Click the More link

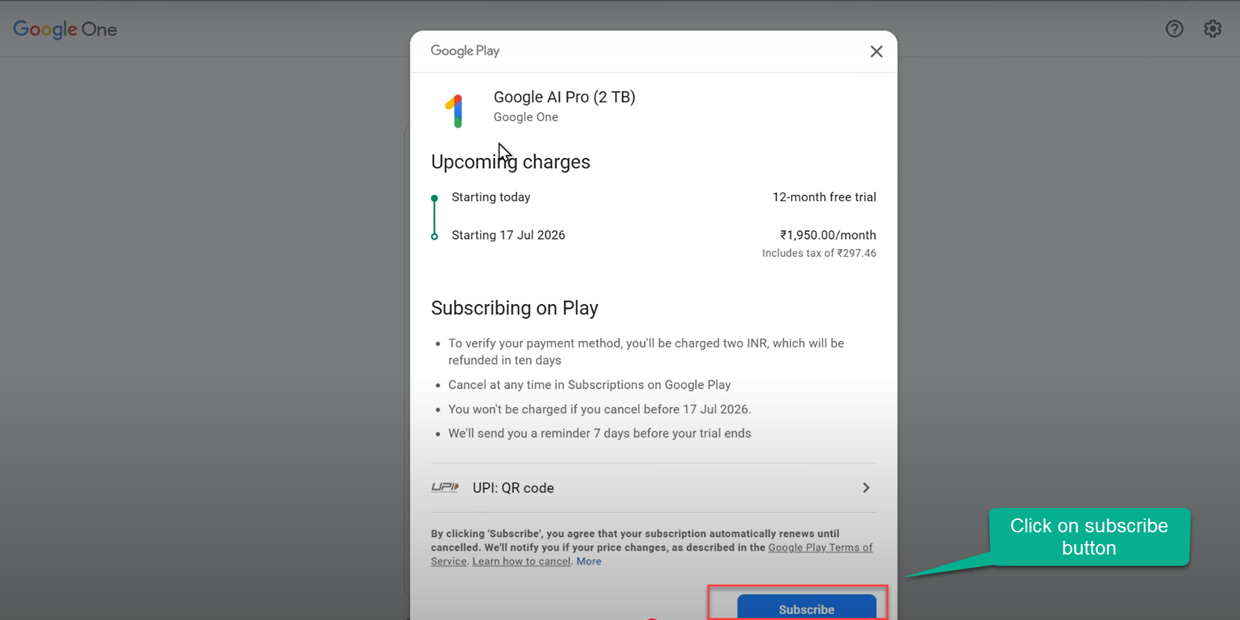tap(589, 562)
